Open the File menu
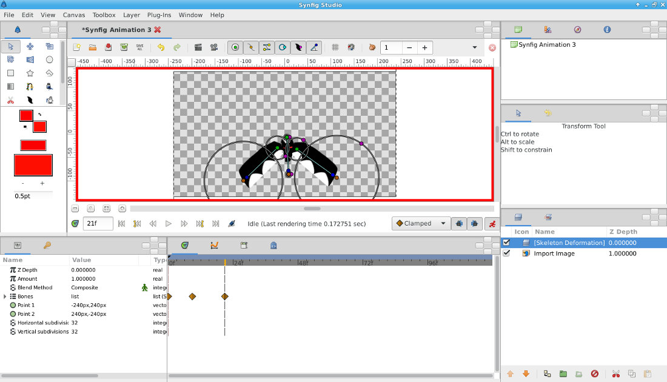667x382 pixels. click(x=9, y=15)
